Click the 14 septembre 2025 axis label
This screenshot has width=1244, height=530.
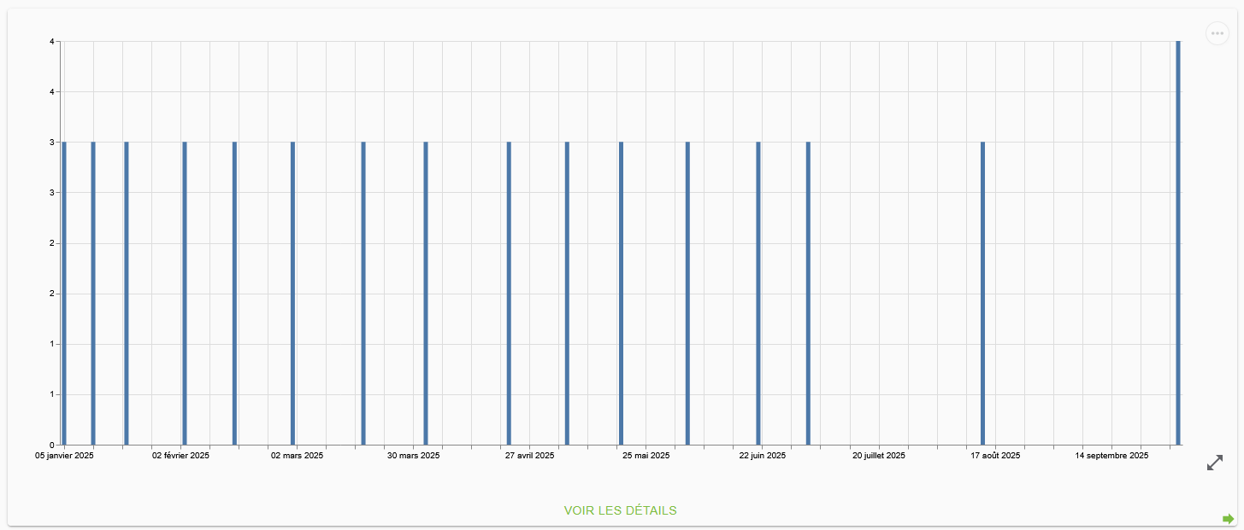1111,456
